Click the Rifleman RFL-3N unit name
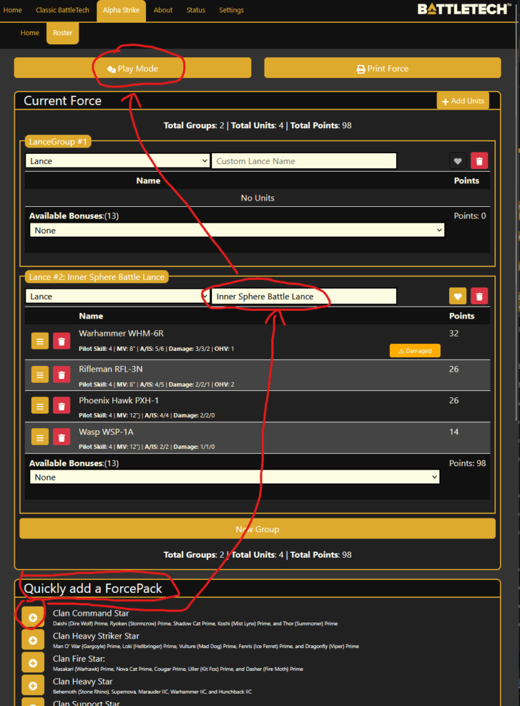 111,369
